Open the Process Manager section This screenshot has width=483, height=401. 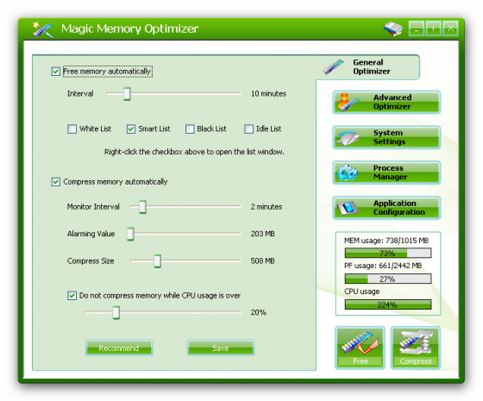(386, 172)
